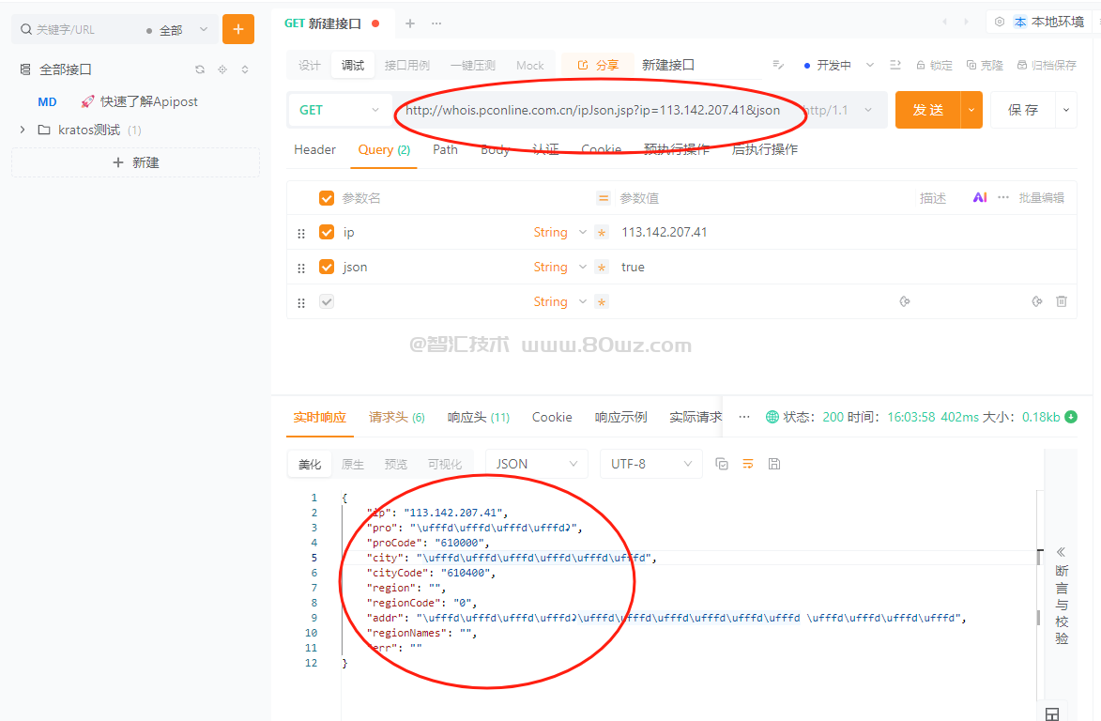Screen dimensions: 1101x721
Task: Click the orange plus new item button
Action: pyautogui.click(x=237, y=29)
